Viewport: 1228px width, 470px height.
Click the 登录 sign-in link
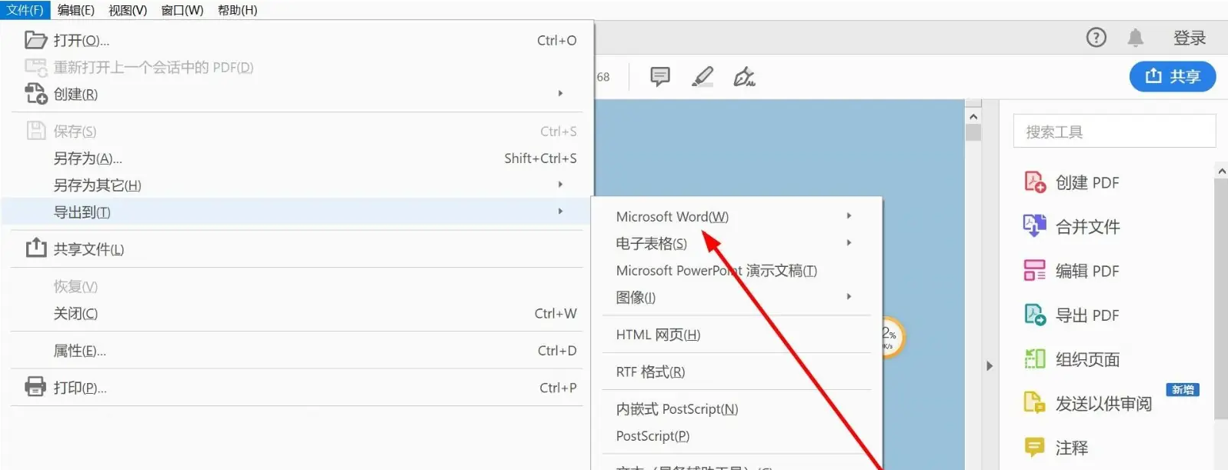click(1189, 38)
